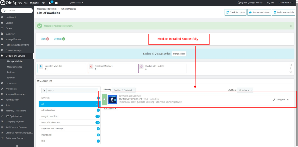This screenshot has width=298, height=147.
Task: Click the Flutterwave Payment module logo
Action: tap(112, 99)
